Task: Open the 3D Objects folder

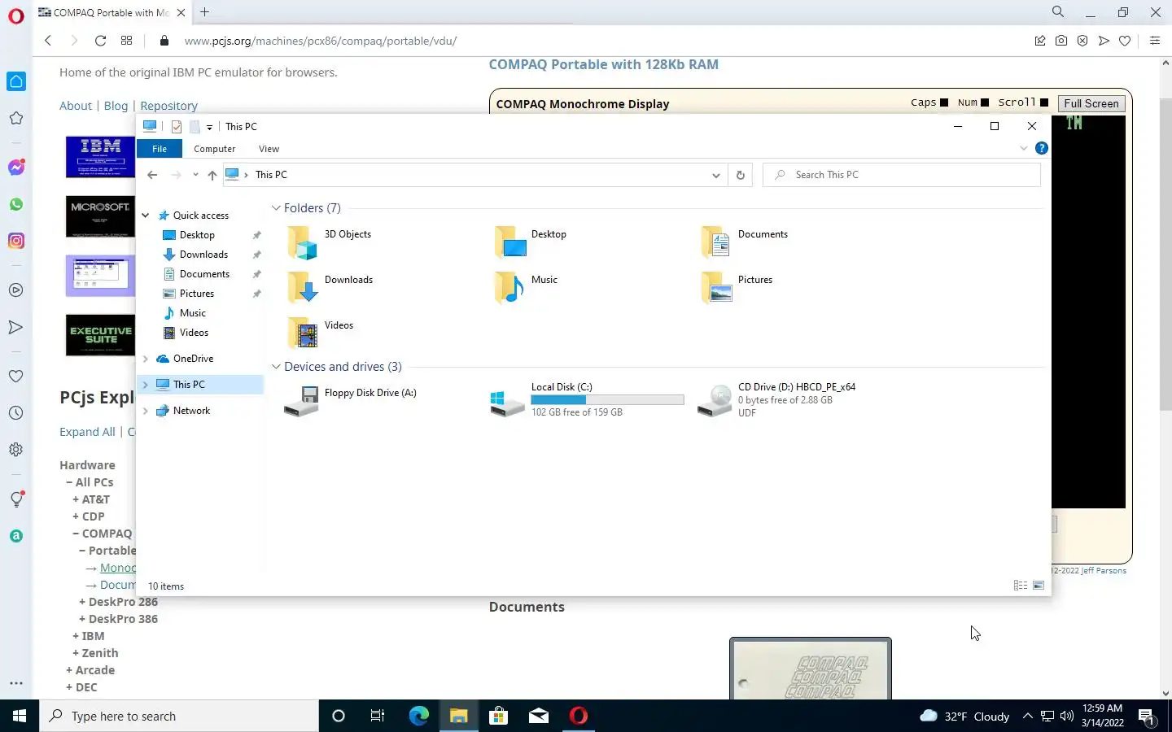Action: click(x=330, y=242)
